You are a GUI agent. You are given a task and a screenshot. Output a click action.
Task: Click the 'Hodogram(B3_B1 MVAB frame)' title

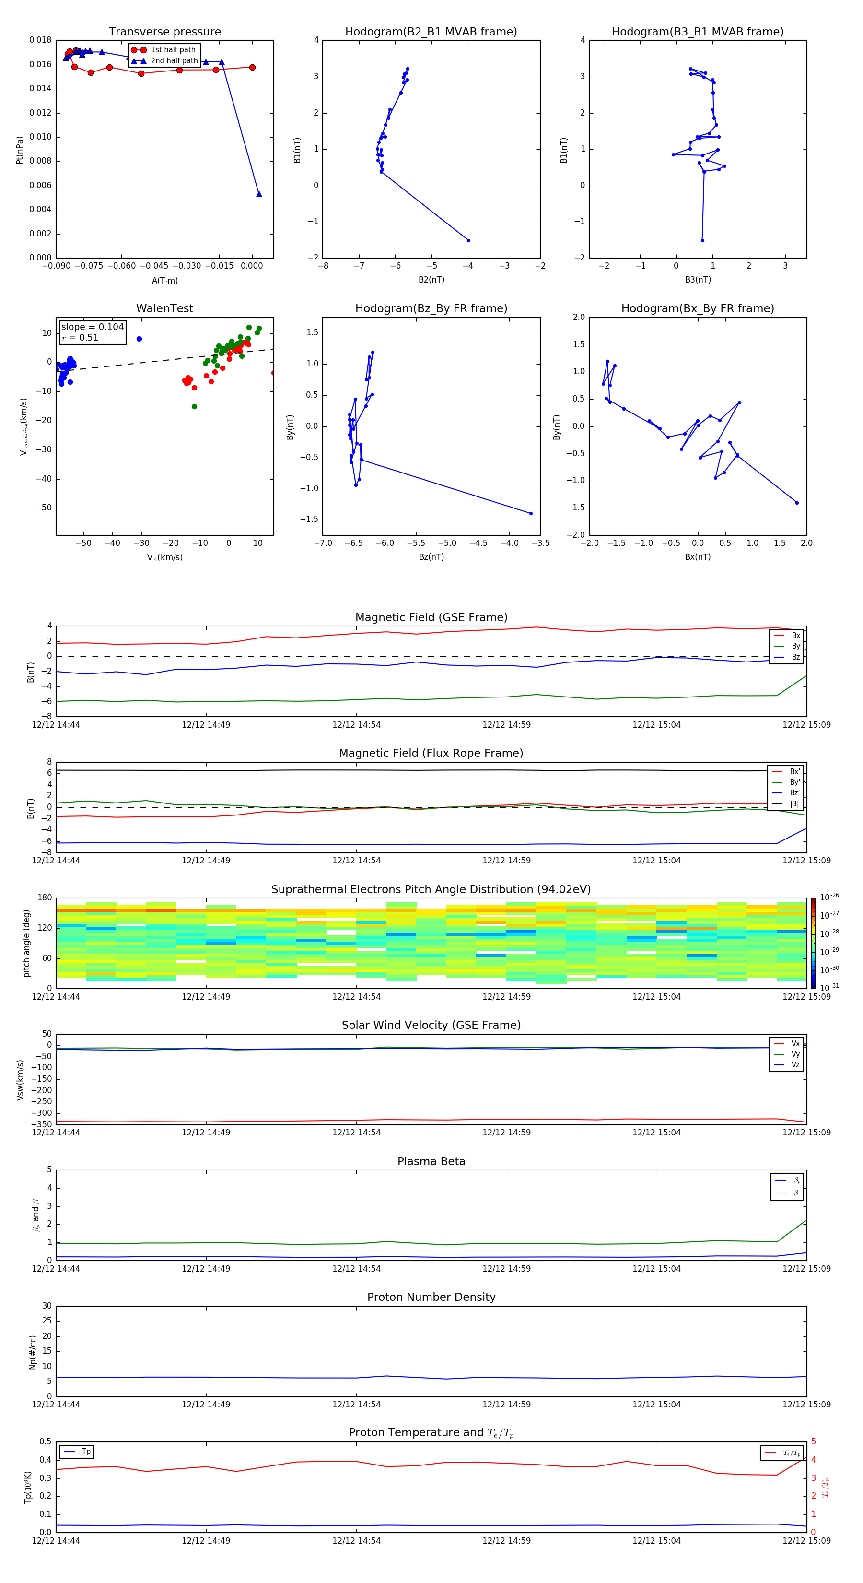698,32
